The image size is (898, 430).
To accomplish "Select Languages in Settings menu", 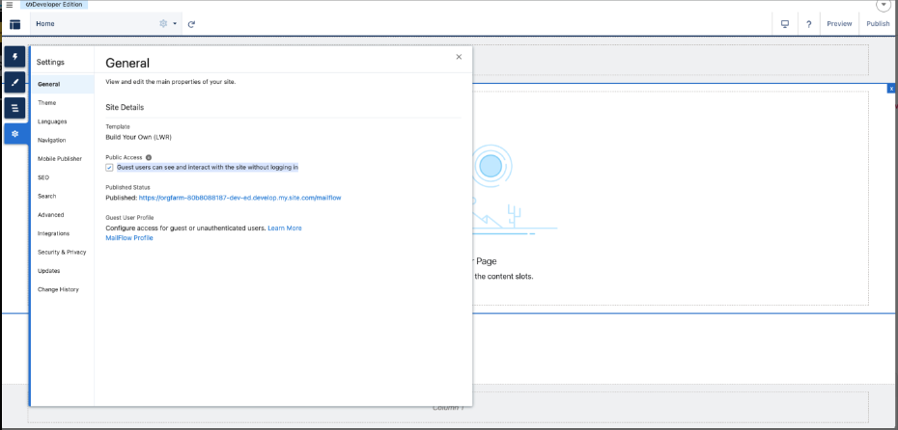I will click(x=63, y=121).
